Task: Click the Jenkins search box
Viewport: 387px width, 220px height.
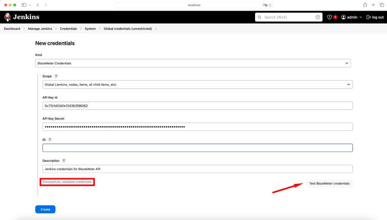Action: click(x=289, y=17)
